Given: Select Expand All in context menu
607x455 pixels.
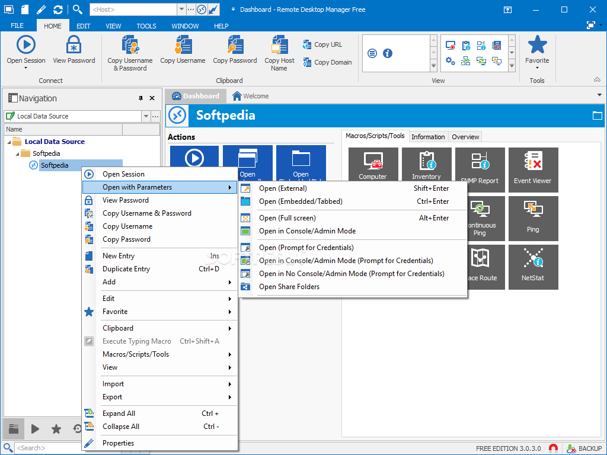Looking at the screenshot, I should click(160, 414).
